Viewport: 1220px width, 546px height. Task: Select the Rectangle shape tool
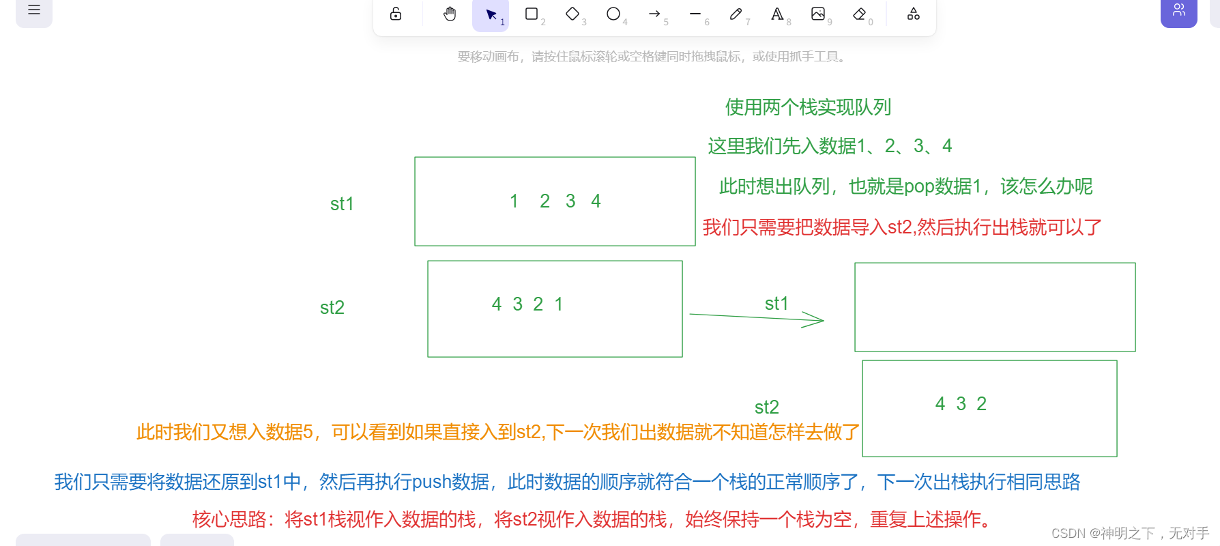coord(532,14)
